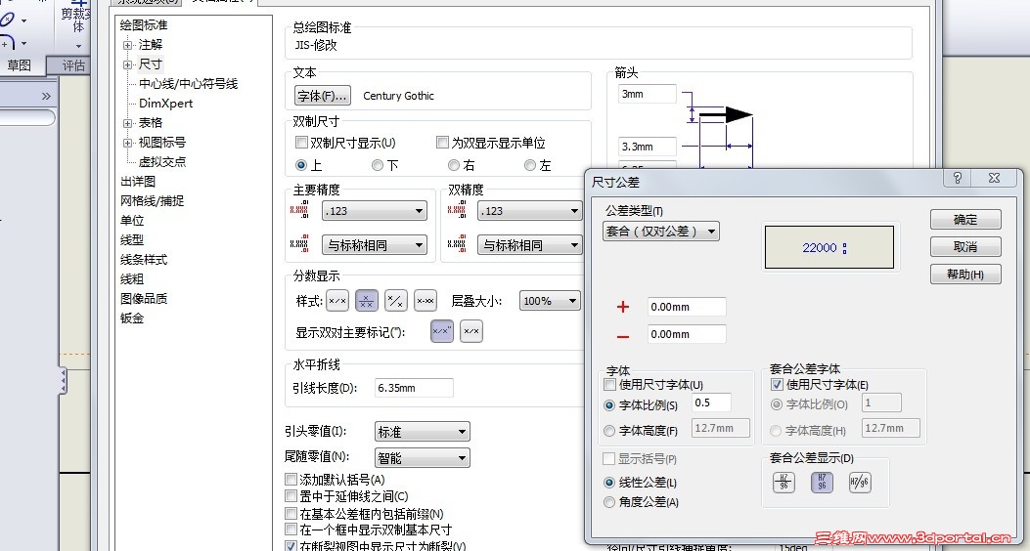Select the 下 dual dimension position
This screenshot has height=551, width=1030.
point(378,165)
